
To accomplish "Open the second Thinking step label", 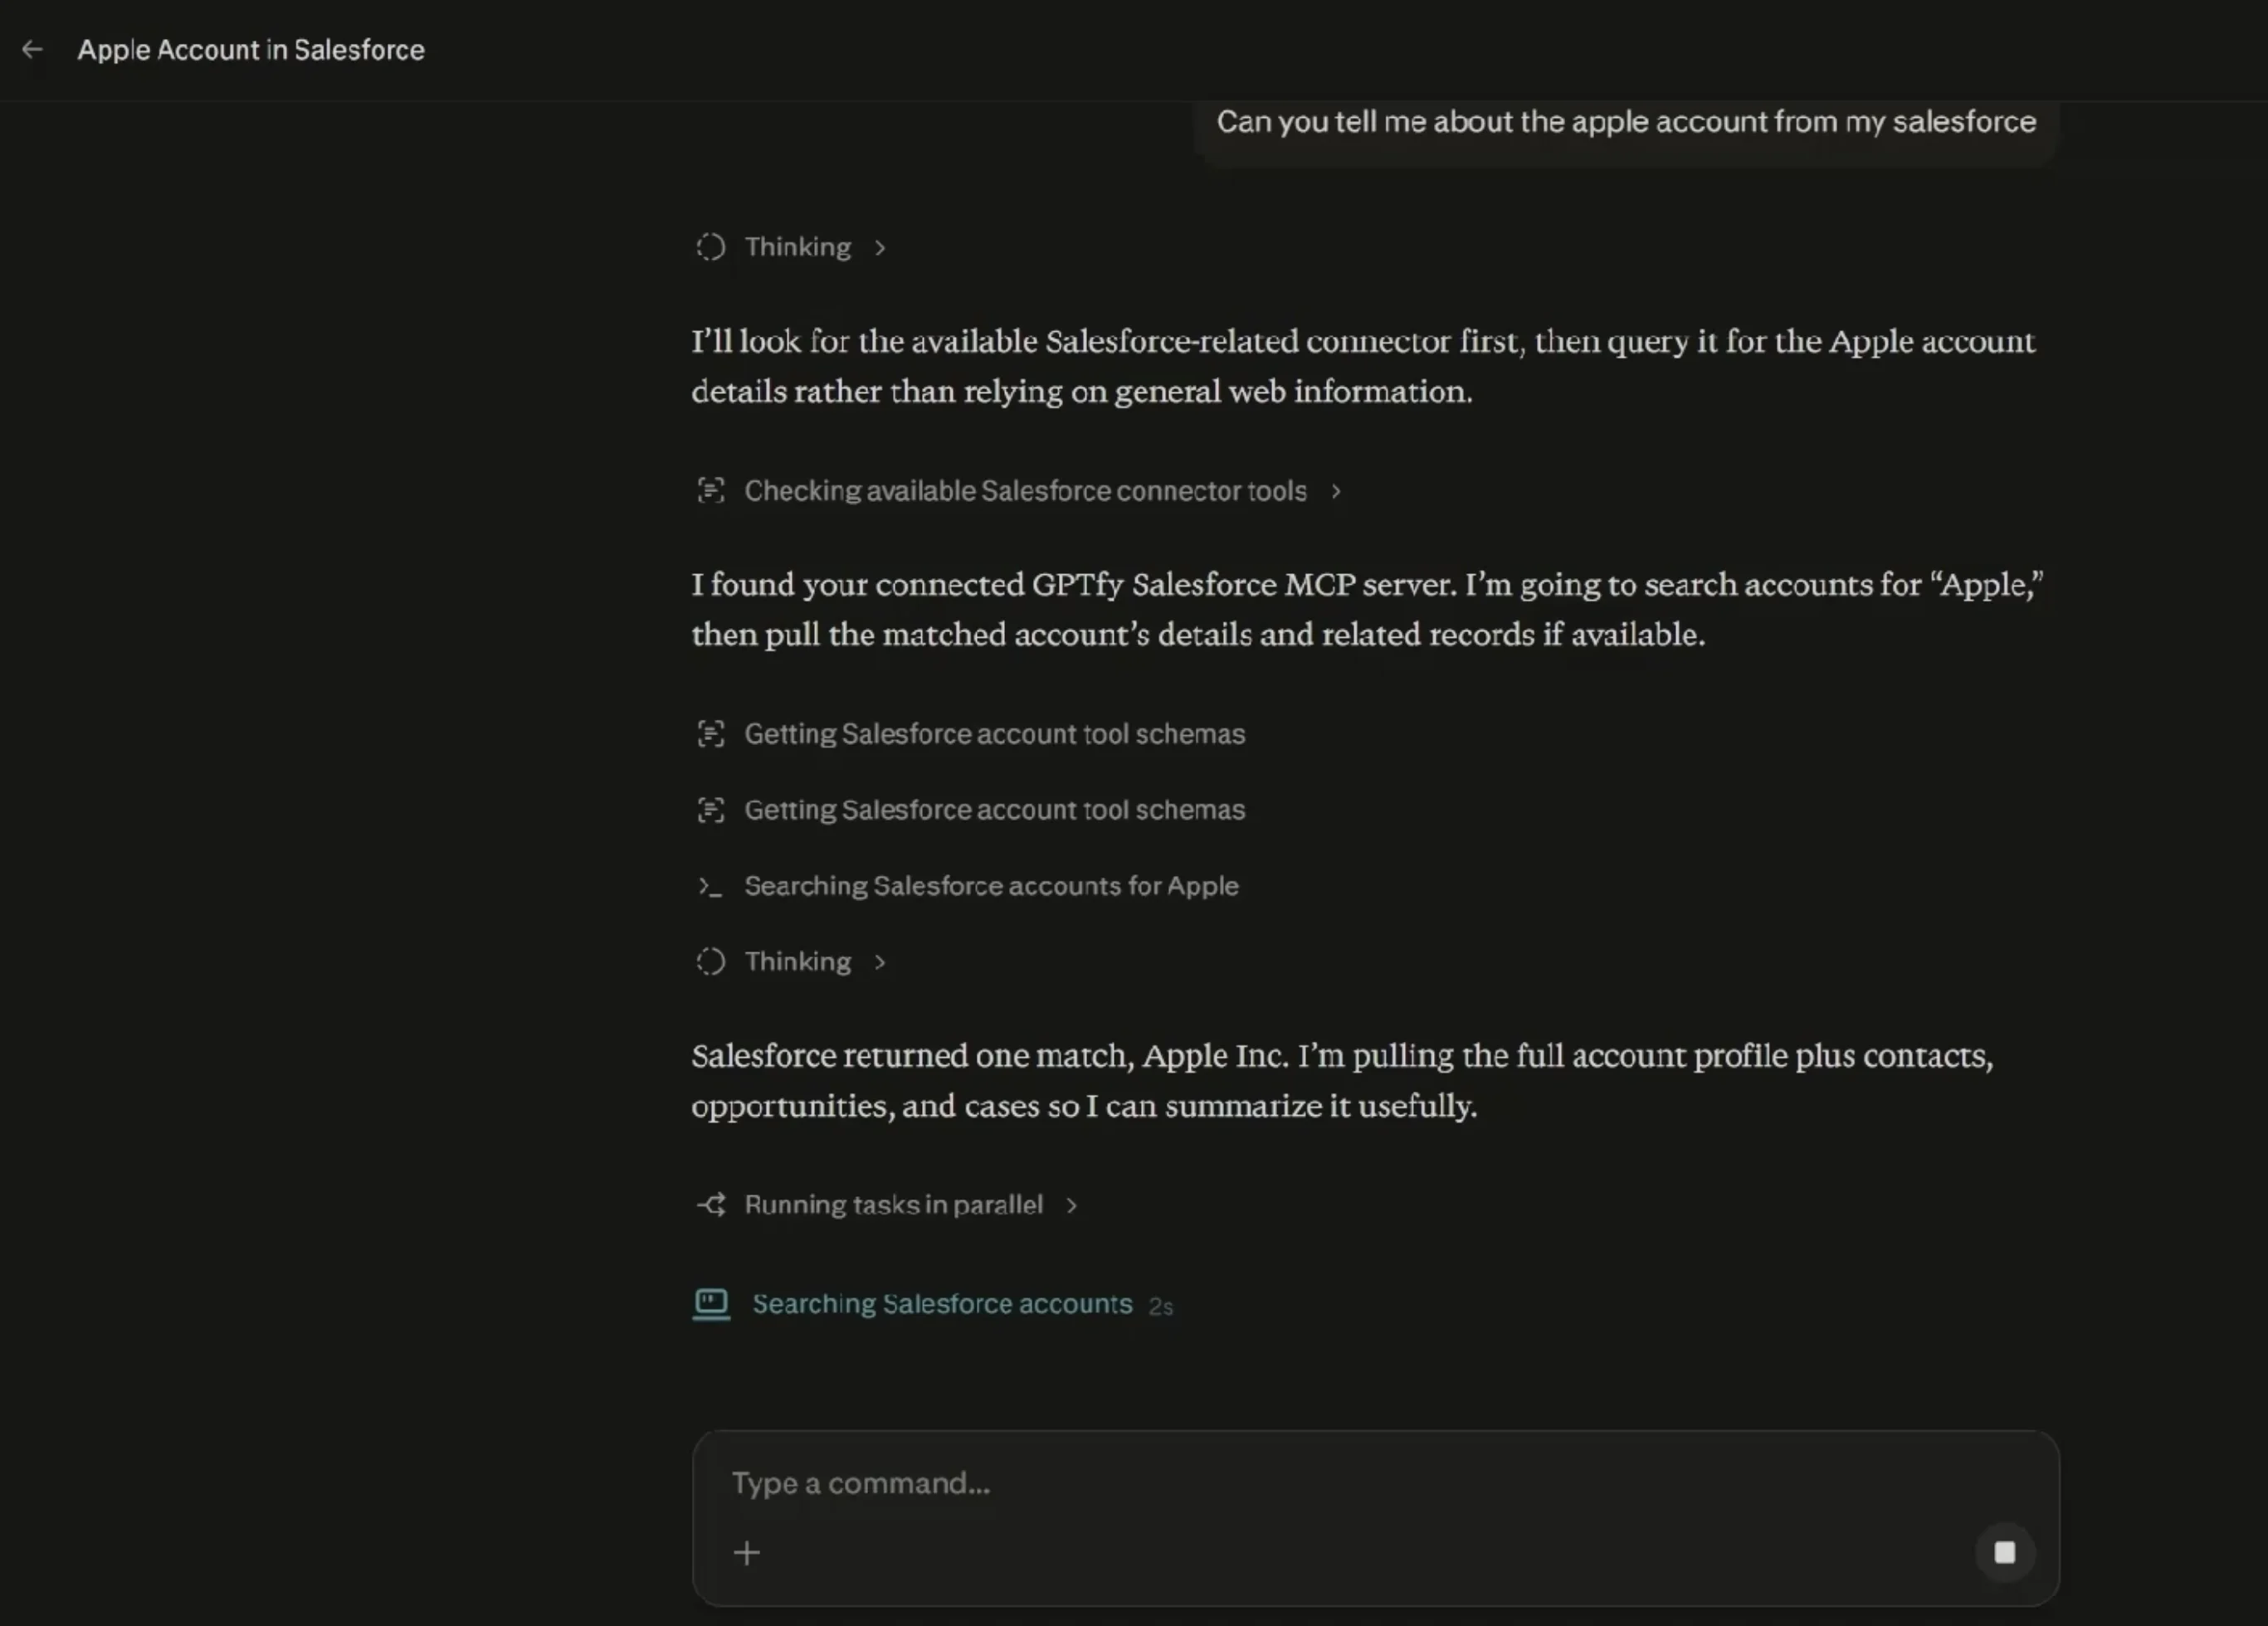I will coord(797,961).
